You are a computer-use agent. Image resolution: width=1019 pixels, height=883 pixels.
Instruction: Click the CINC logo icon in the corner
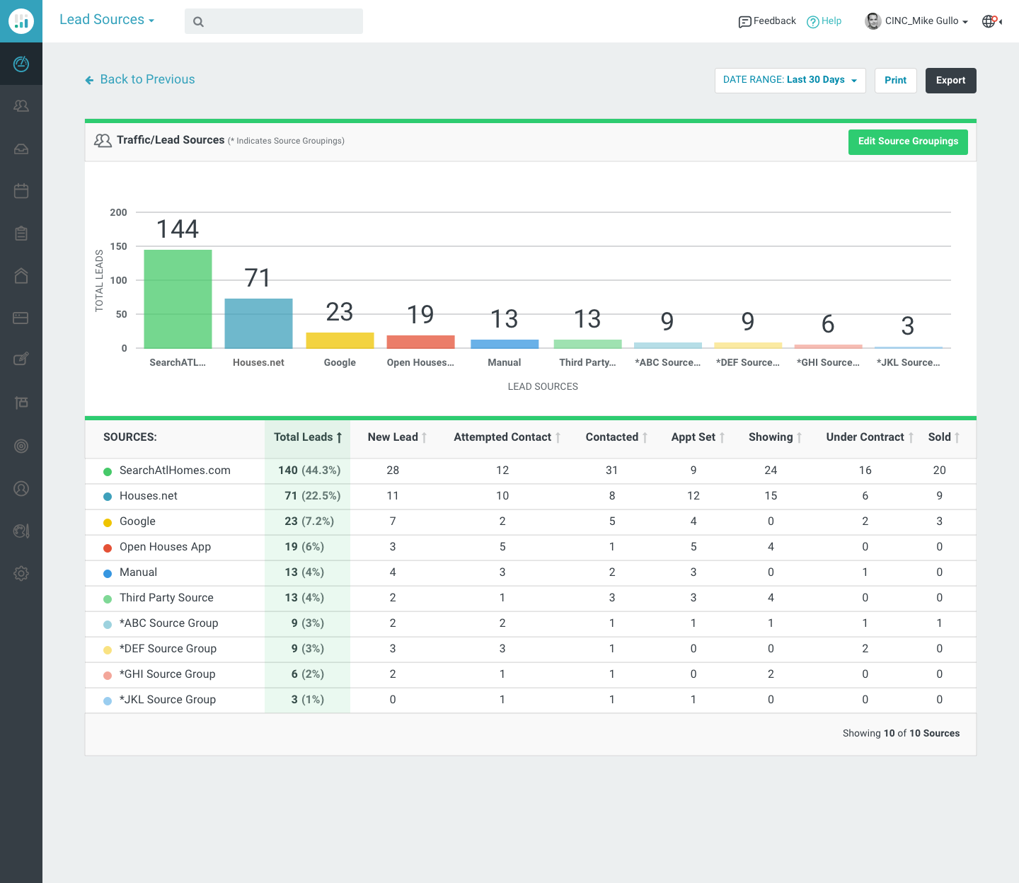click(21, 21)
